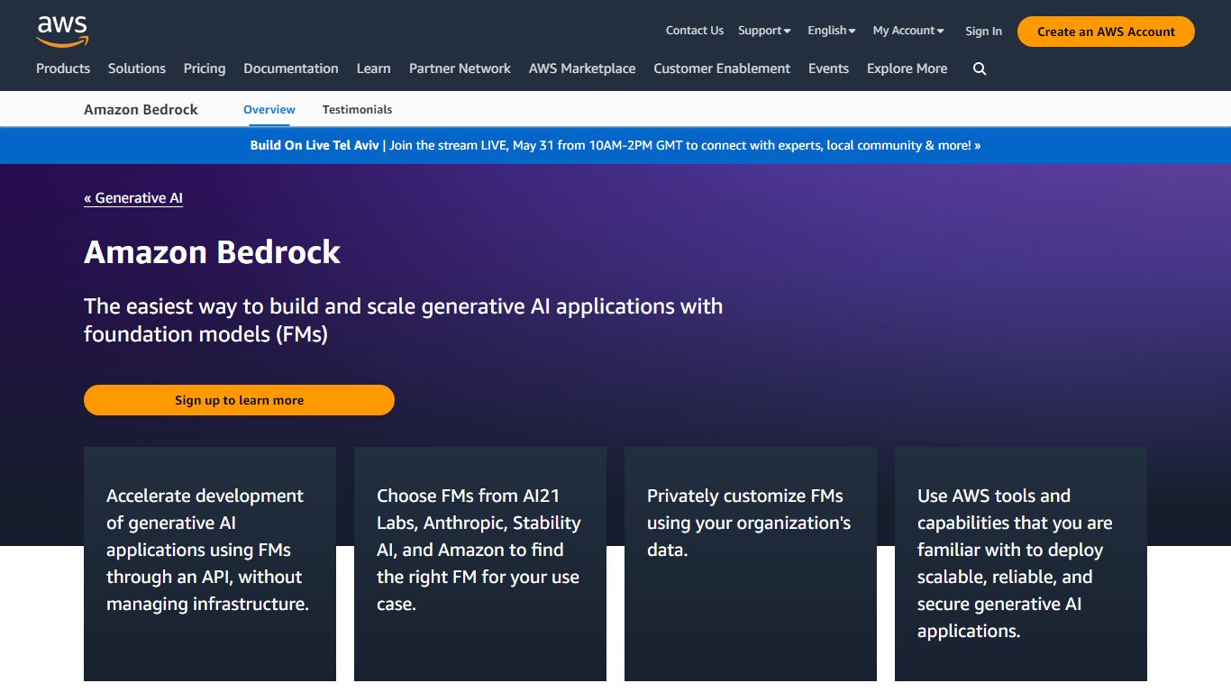Expand the Support dropdown
The height and width of the screenshot is (692, 1231).
[x=762, y=30]
